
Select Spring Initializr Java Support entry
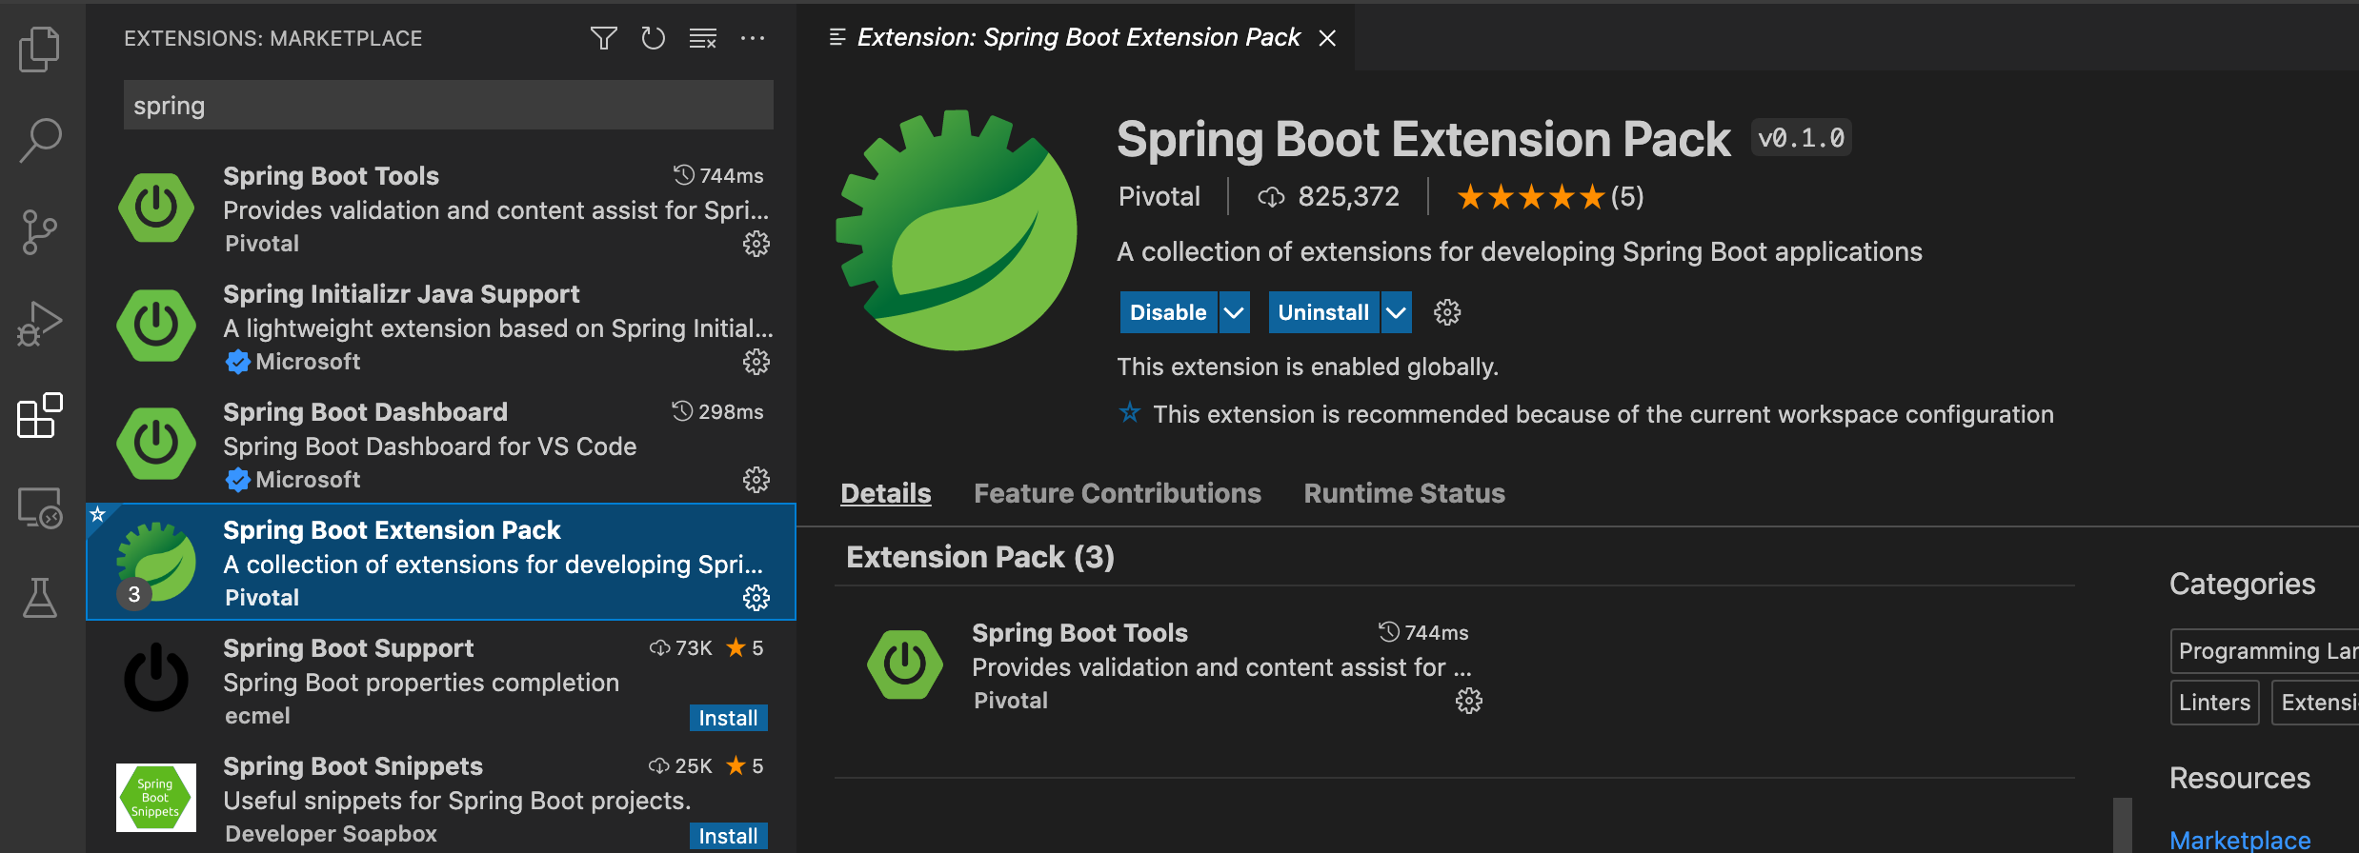(441, 326)
